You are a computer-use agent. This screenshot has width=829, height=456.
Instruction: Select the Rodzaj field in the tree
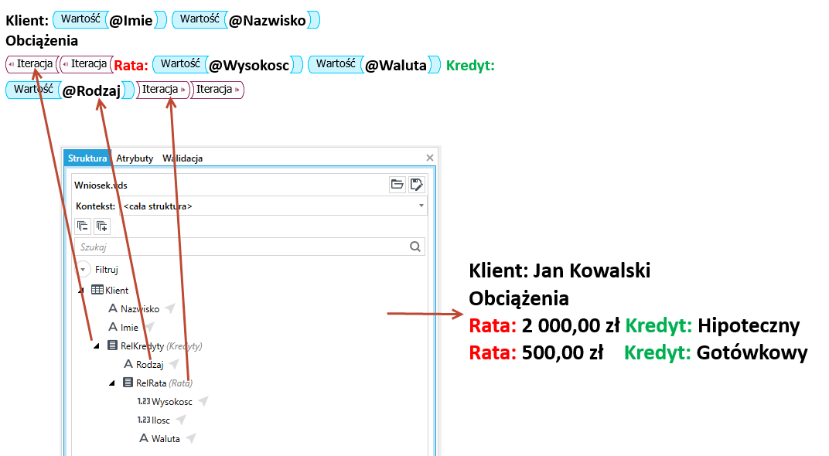(149, 365)
